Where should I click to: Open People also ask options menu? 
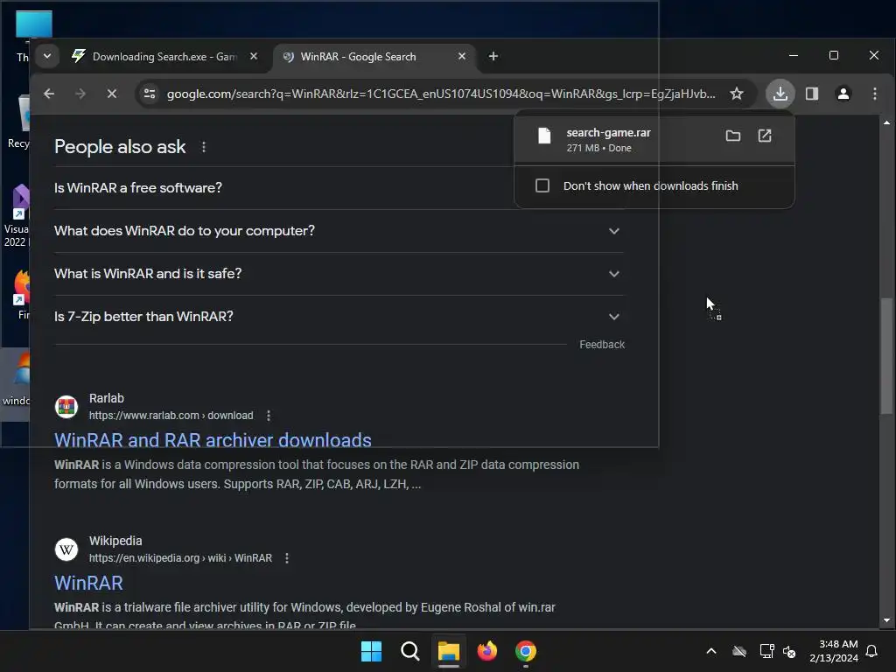point(203,147)
